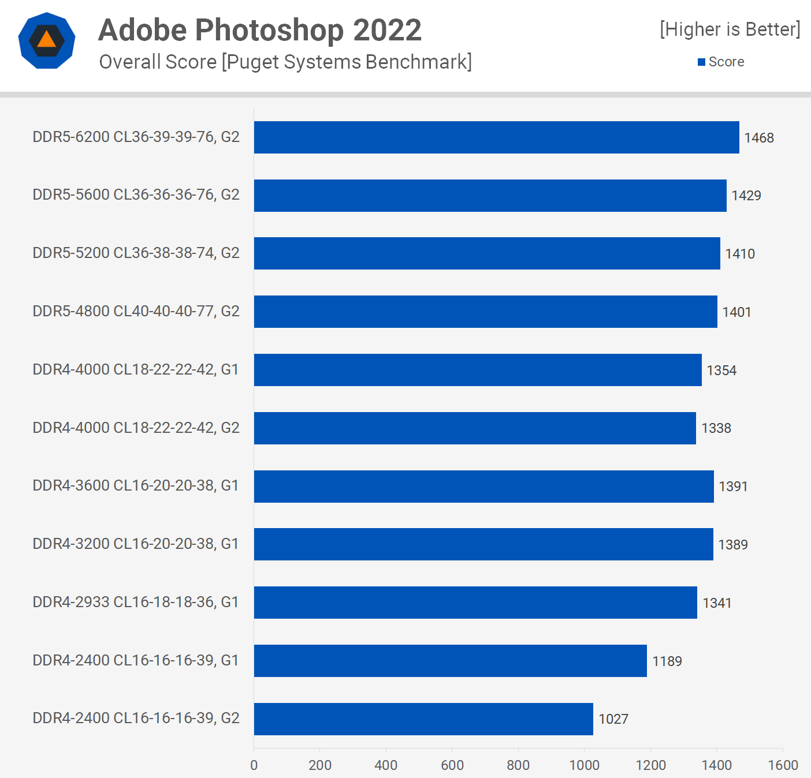Screen dimensions: 811x778
Task: Click the blue Score legend square
Action: [x=701, y=62]
